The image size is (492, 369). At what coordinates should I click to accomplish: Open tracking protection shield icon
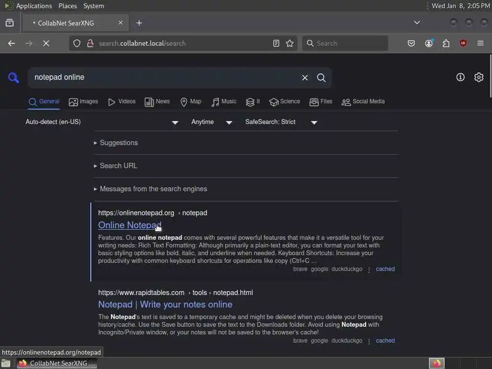(77, 43)
